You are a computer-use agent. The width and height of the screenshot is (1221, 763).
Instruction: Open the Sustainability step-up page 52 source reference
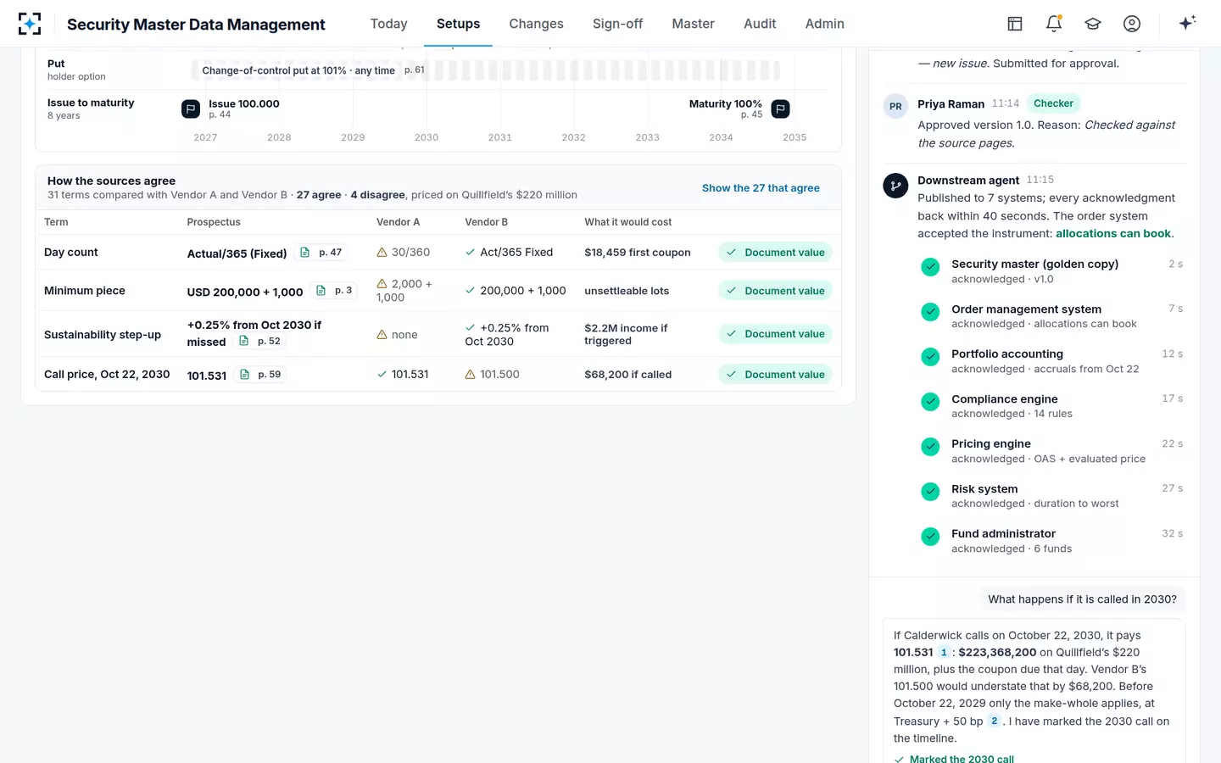[260, 341]
